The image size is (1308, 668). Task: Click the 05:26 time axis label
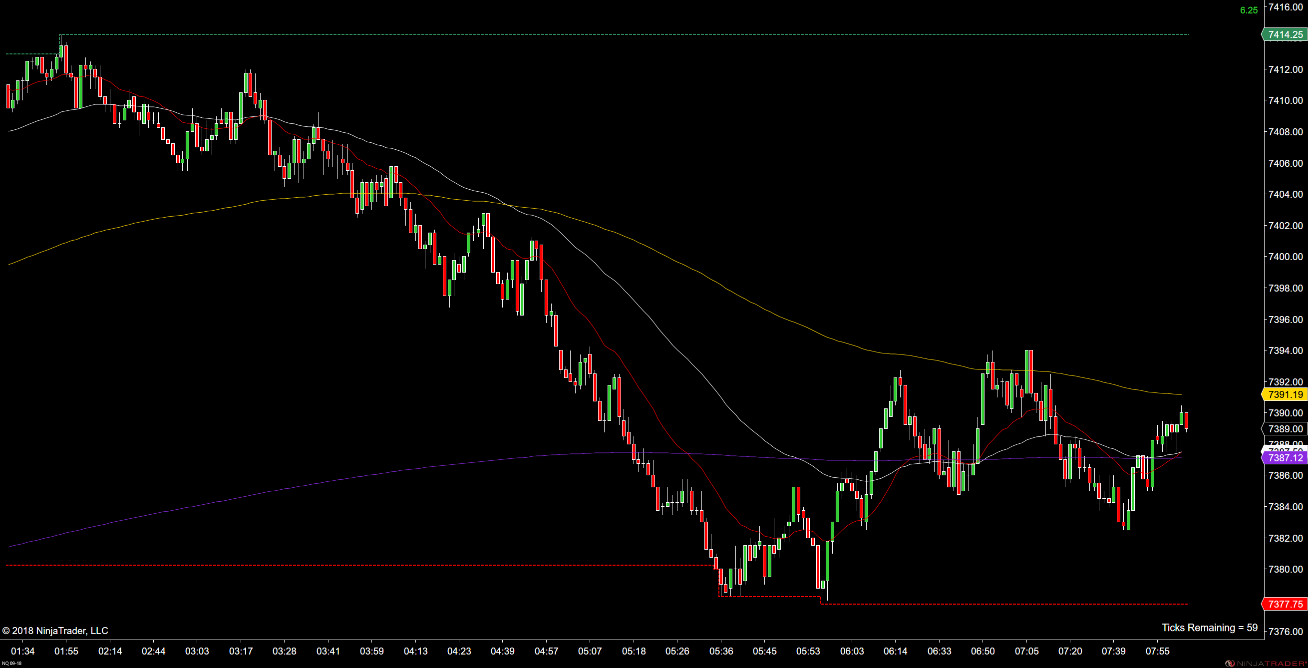point(677,651)
